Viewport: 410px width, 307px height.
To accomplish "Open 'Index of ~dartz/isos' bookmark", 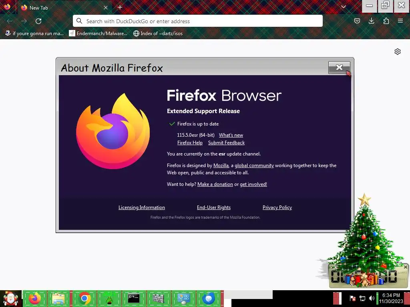I will [158, 34].
